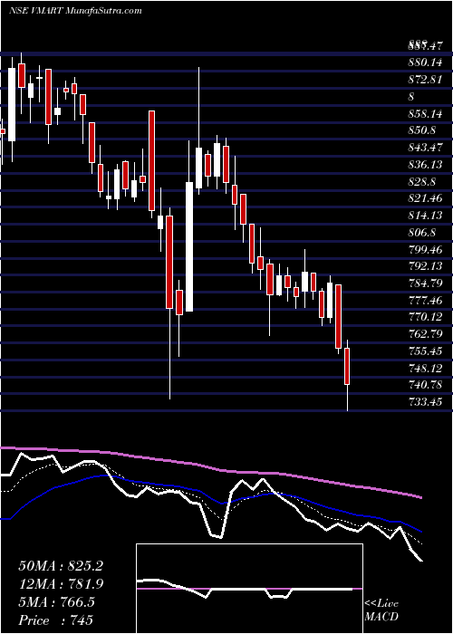Click the 50MA : 825.2 value

click(61, 566)
